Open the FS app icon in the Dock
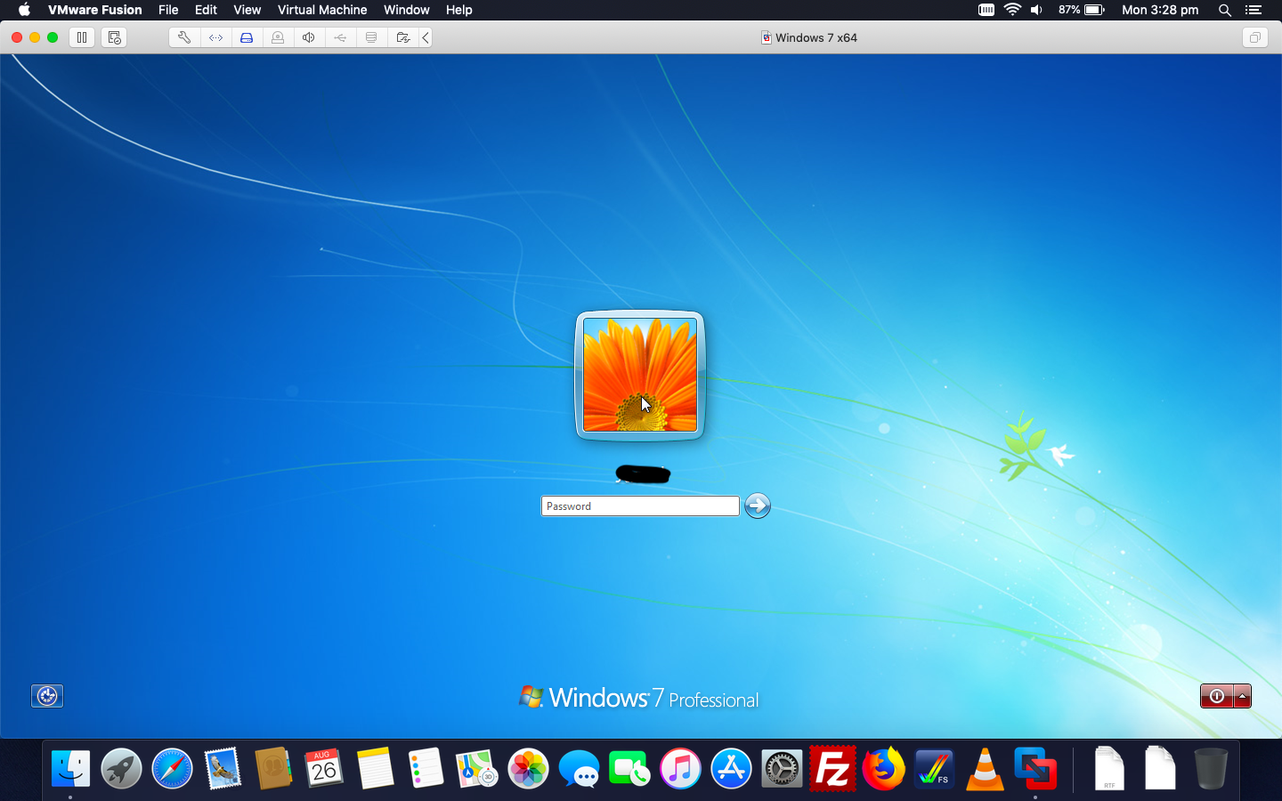The height and width of the screenshot is (801, 1282). pos(934,768)
